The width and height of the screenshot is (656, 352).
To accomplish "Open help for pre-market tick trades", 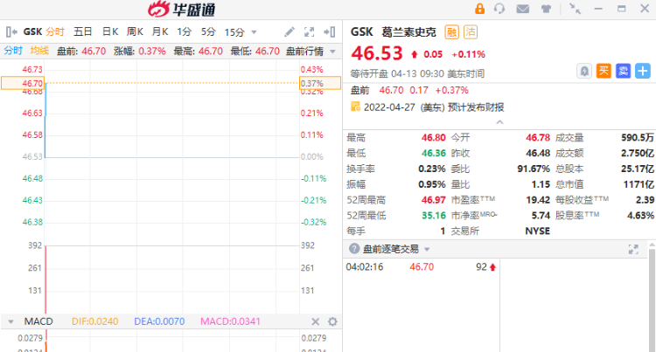I will click(354, 249).
